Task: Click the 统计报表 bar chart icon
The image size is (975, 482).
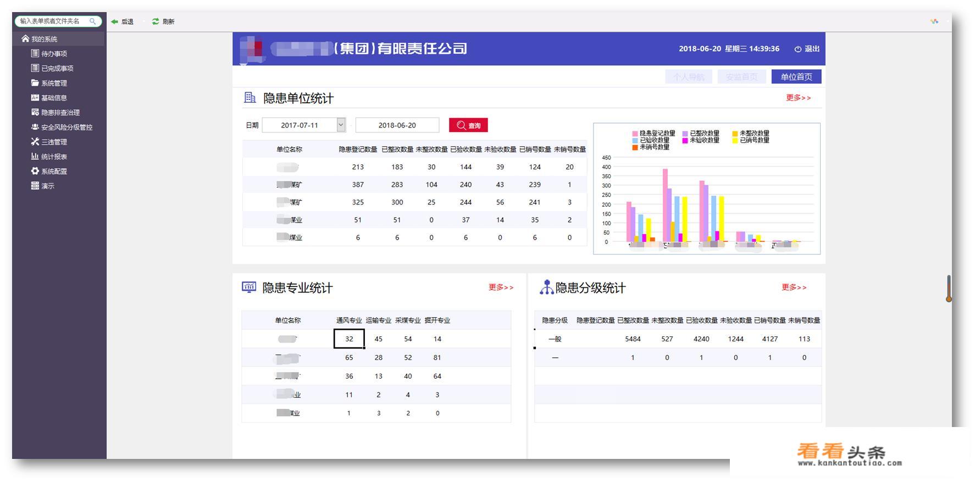Action: 35,156
